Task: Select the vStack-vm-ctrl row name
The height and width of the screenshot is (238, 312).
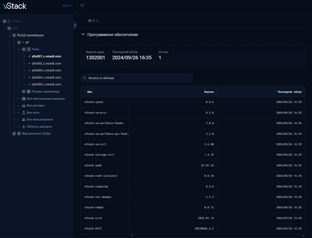Action: click(95, 144)
